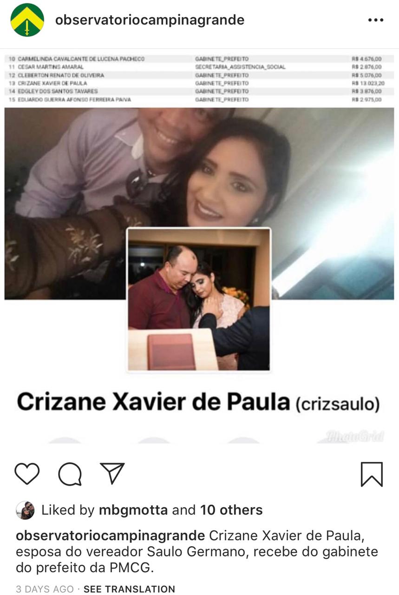View mbgmotta small avatar next to likes
Screen dimensions: 399x595
point(25,510)
